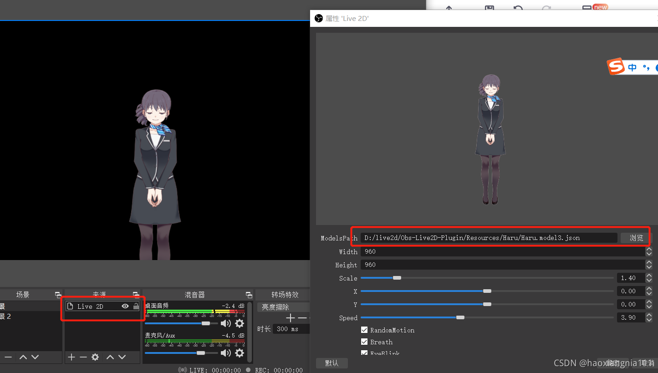Select the Live 2D source row
Image resolution: width=658 pixels, height=373 pixels.
(103, 307)
